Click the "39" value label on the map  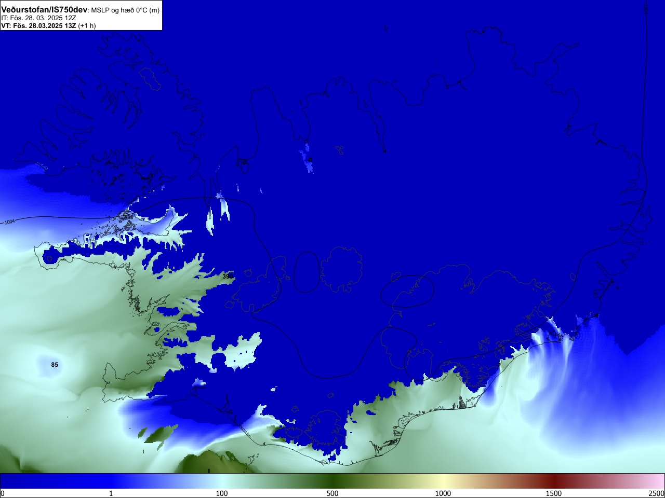coord(226,276)
